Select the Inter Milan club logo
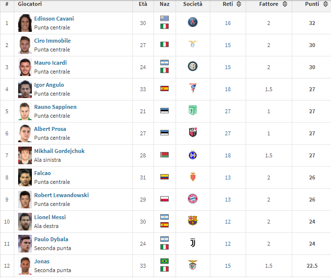Image resolution: width=331 pixels, height=278 pixels. [x=193, y=66]
